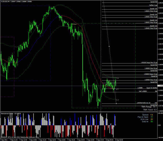
Task: Click the 'TMA Trend: 0.2' readout
Action: 150,110
